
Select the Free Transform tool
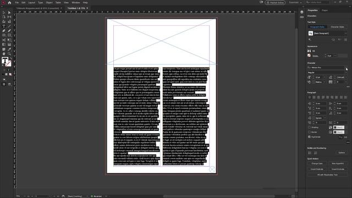click(9, 40)
